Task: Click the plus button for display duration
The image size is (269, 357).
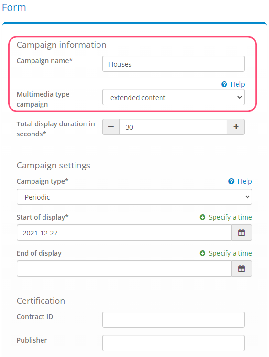Action: pos(236,127)
